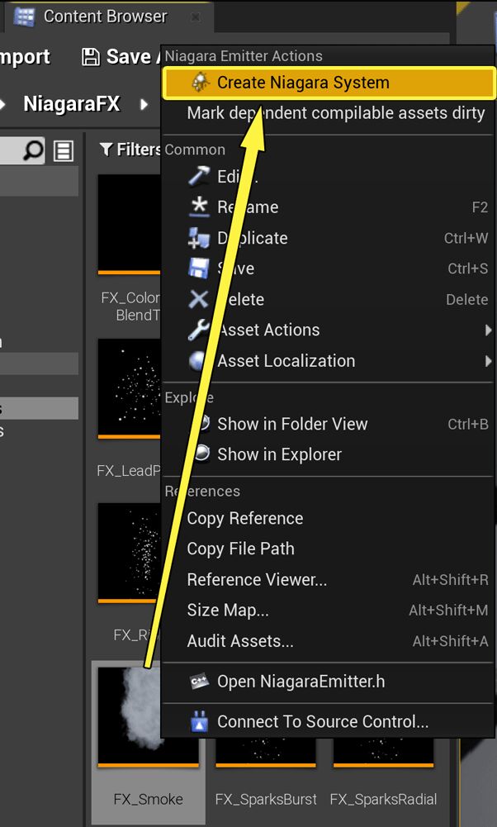
Task: Toggle the sources panel view options icon
Action: pos(64,150)
